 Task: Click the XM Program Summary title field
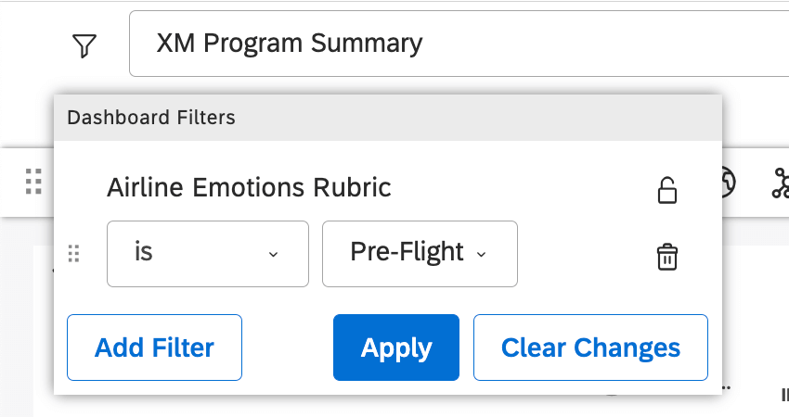click(x=455, y=44)
